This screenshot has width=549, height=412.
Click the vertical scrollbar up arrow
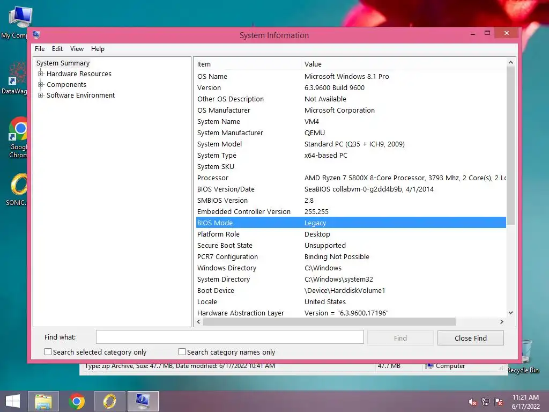510,62
